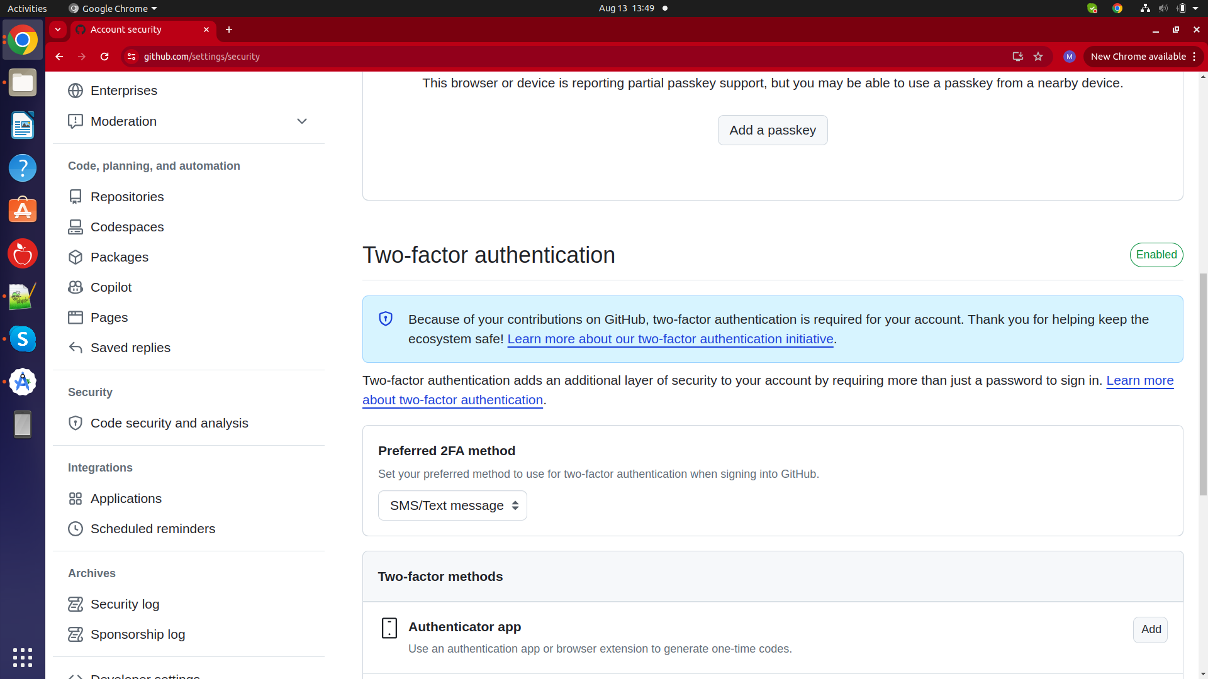Click the Enabled status badge
This screenshot has width=1208, height=679.
[x=1156, y=255]
